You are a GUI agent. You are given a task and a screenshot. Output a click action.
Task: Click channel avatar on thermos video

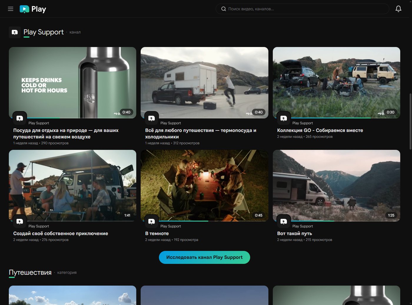[20, 118]
